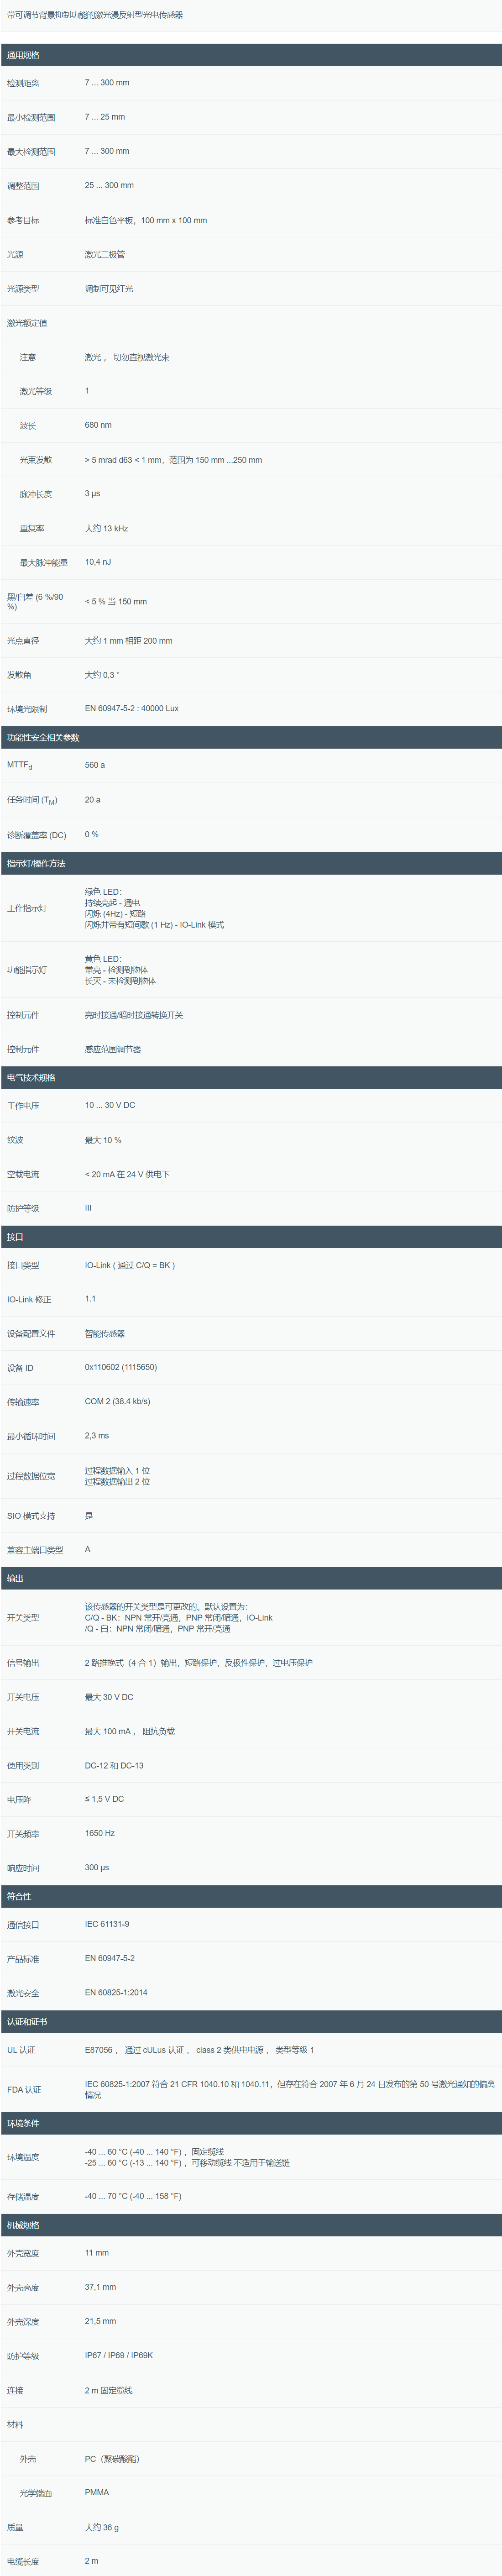Screen dimensions: 502x2576
Task: Select the transfer rate 'COM 2 (38.4 kb/s)'
Action: [118, 1401]
